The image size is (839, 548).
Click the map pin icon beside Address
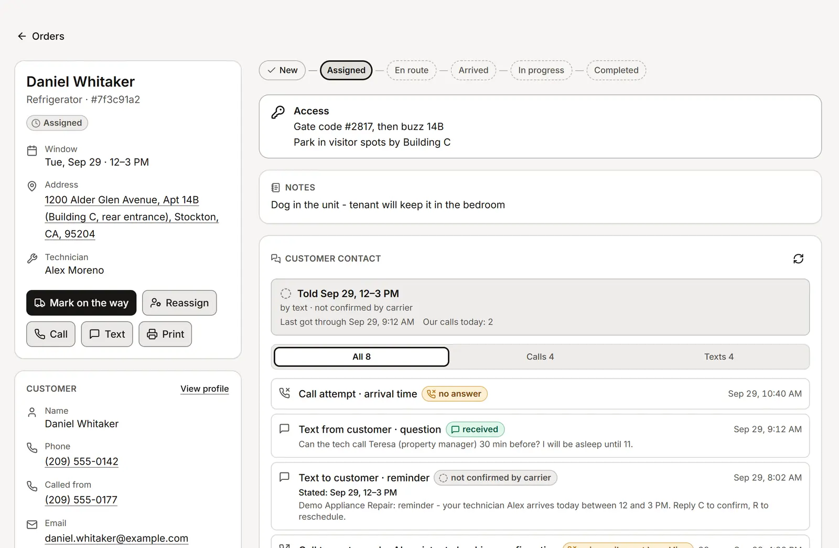pos(32,186)
